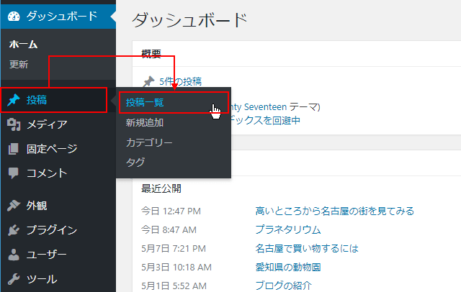This screenshot has width=461, height=292.
Task: Click the timestamp 5月7日 7:21 PM
Action: point(174,249)
